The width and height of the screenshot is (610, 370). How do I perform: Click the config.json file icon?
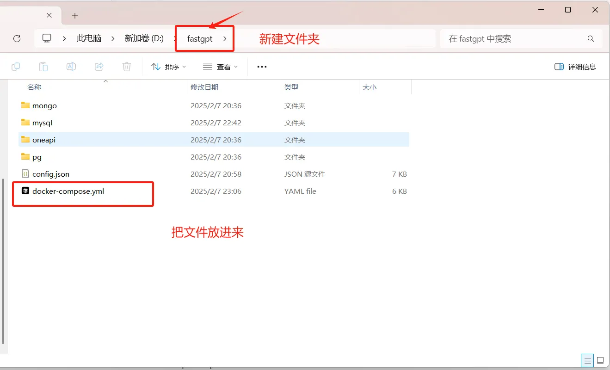[x=25, y=174]
